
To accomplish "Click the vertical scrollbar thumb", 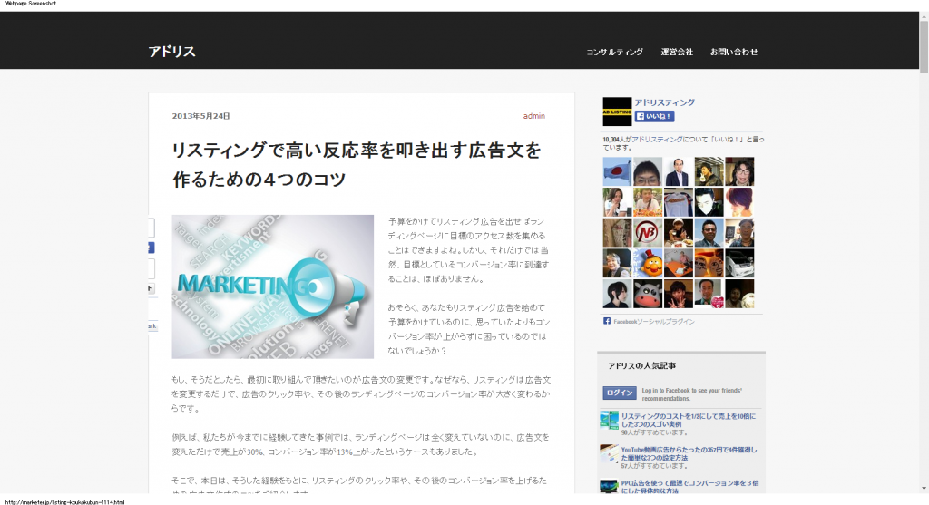I will 924,47.
